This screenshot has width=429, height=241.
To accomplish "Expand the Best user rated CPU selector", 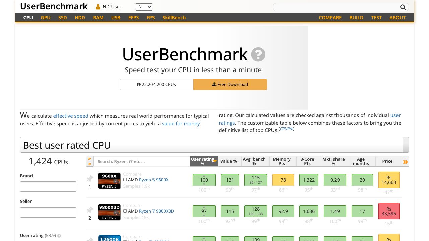I will pos(406,145).
